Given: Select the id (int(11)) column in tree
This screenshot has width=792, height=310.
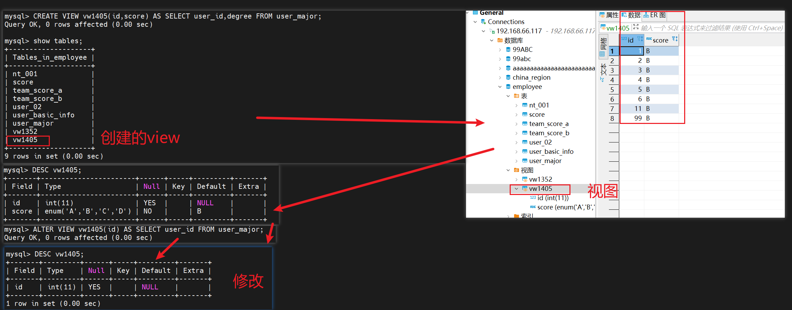Looking at the screenshot, I should point(553,198).
